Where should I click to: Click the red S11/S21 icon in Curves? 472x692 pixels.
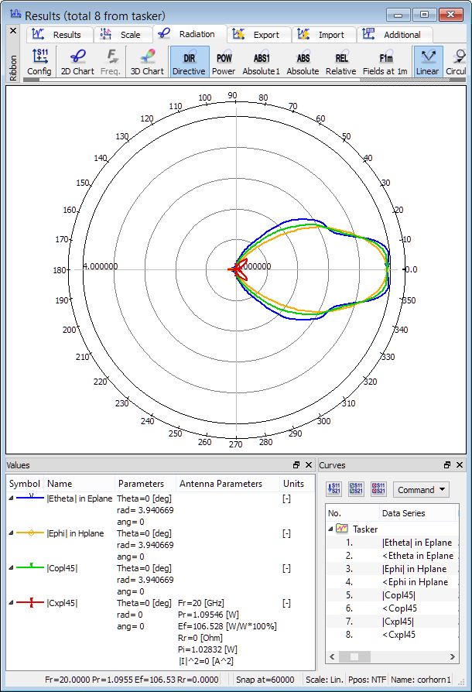(378, 489)
